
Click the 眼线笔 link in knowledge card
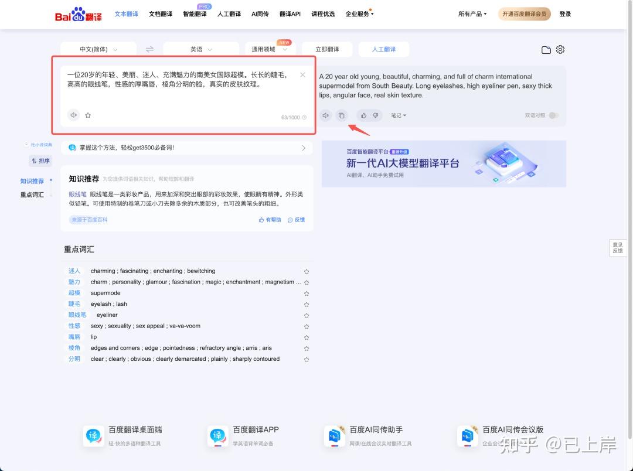[77, 194]
